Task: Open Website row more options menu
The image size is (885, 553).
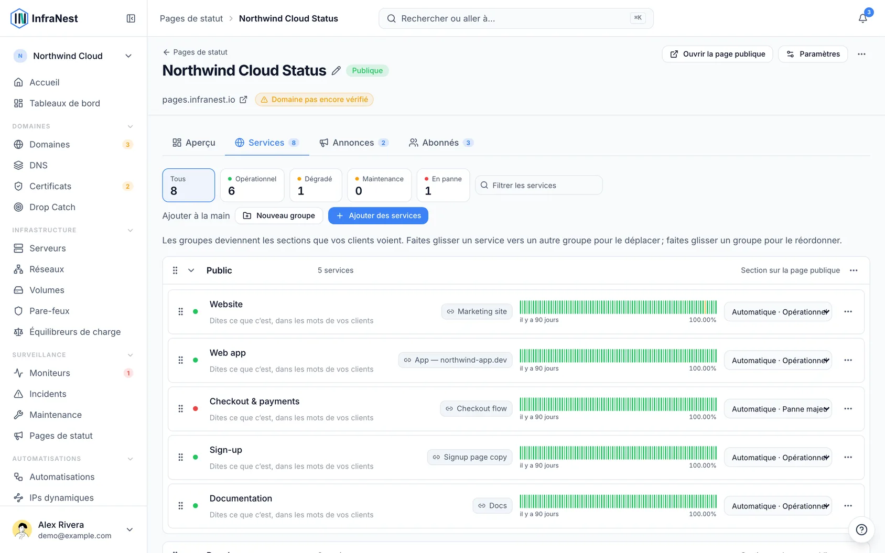Action: pos(848,312)
